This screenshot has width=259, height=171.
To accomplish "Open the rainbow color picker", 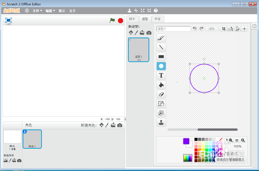I will pyautogui.click(x=188, y=158).
